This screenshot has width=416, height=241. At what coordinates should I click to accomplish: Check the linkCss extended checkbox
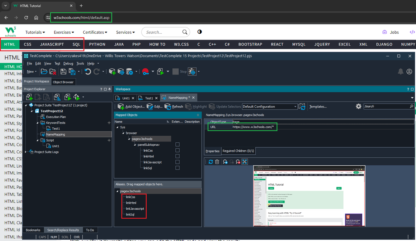[x=177, y=150]
